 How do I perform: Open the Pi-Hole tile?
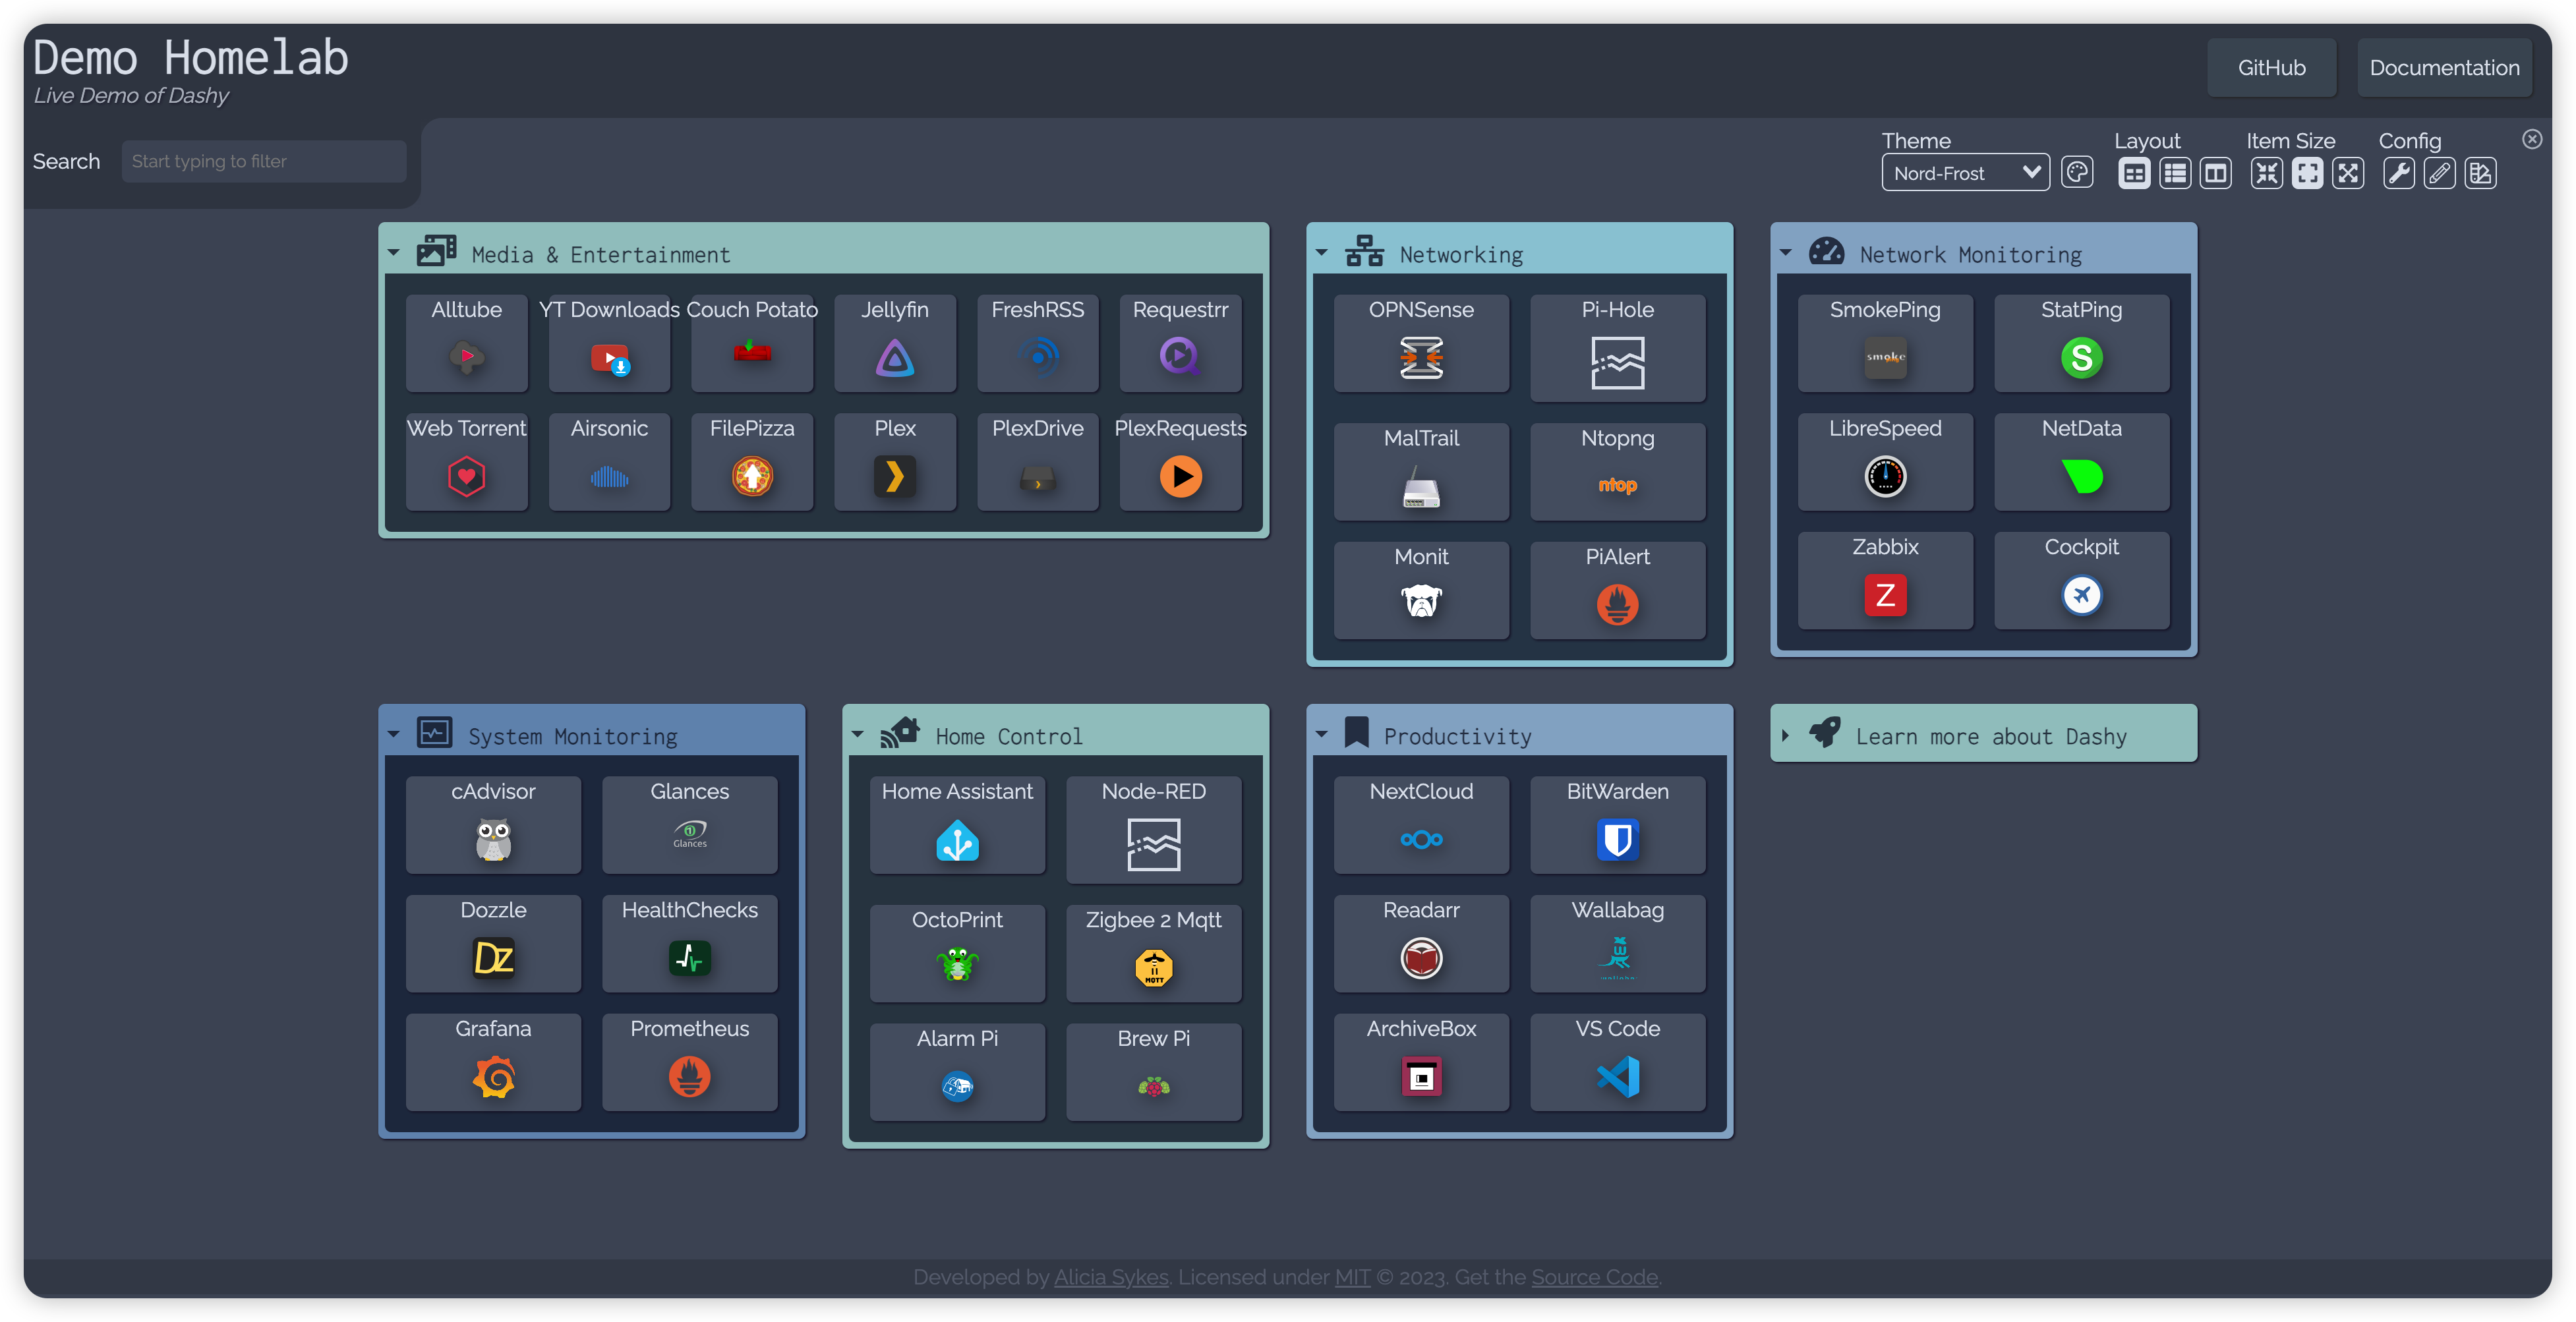click(1617, 347)
